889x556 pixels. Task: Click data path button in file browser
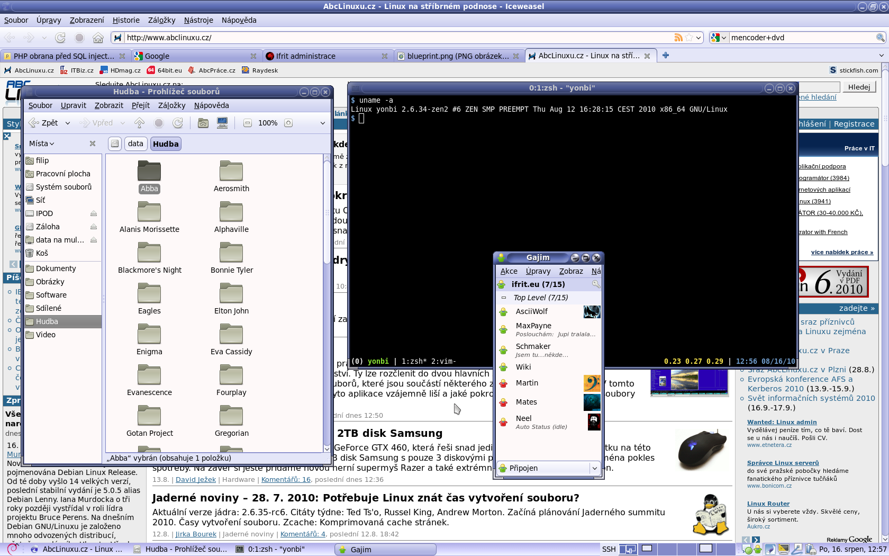[x=135, y=144]
